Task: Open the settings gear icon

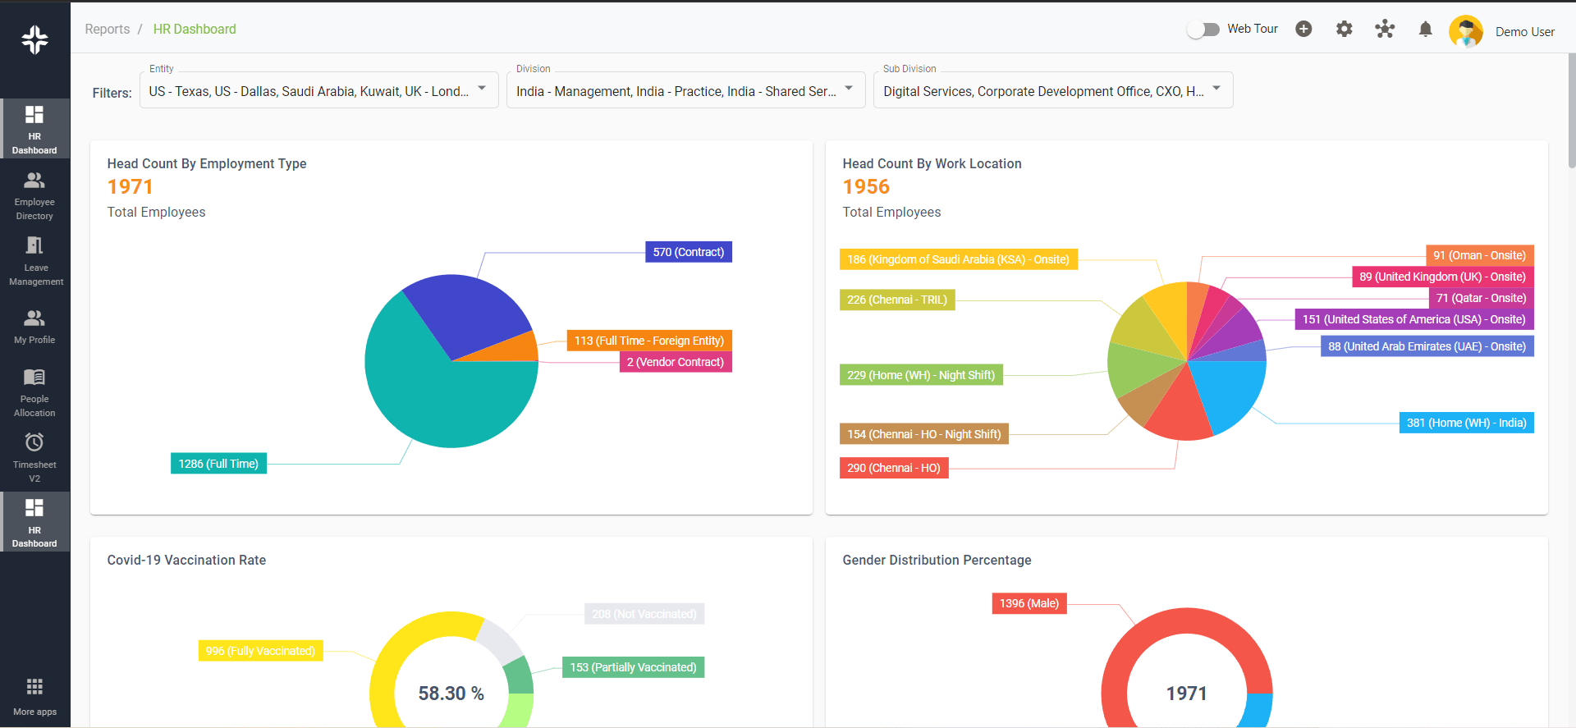Action: [x=1344, y=30]
